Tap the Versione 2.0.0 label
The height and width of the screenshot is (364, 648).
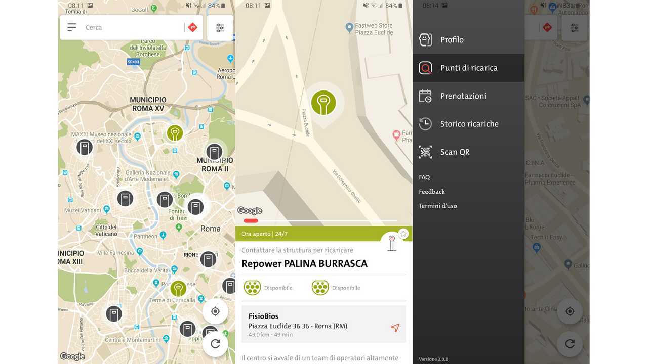433,359
